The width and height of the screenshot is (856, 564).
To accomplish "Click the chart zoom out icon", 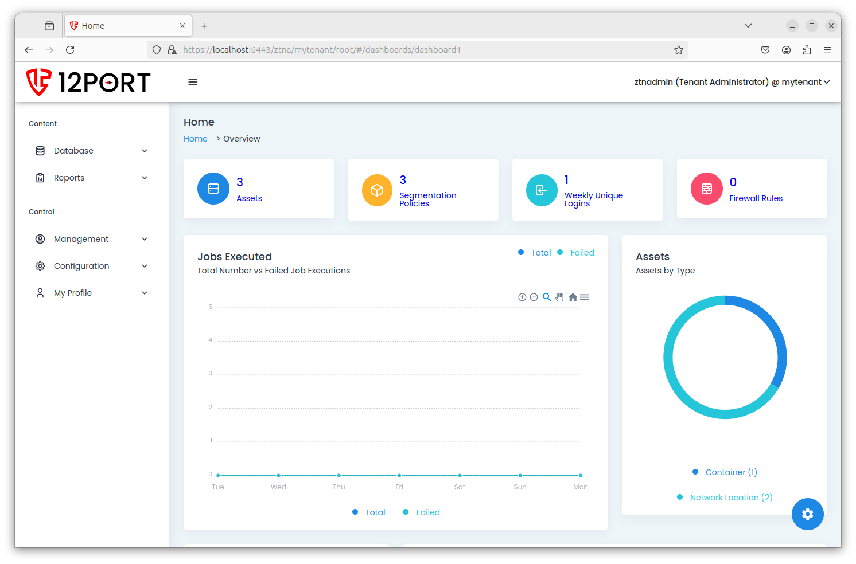I will pos(534,297).
